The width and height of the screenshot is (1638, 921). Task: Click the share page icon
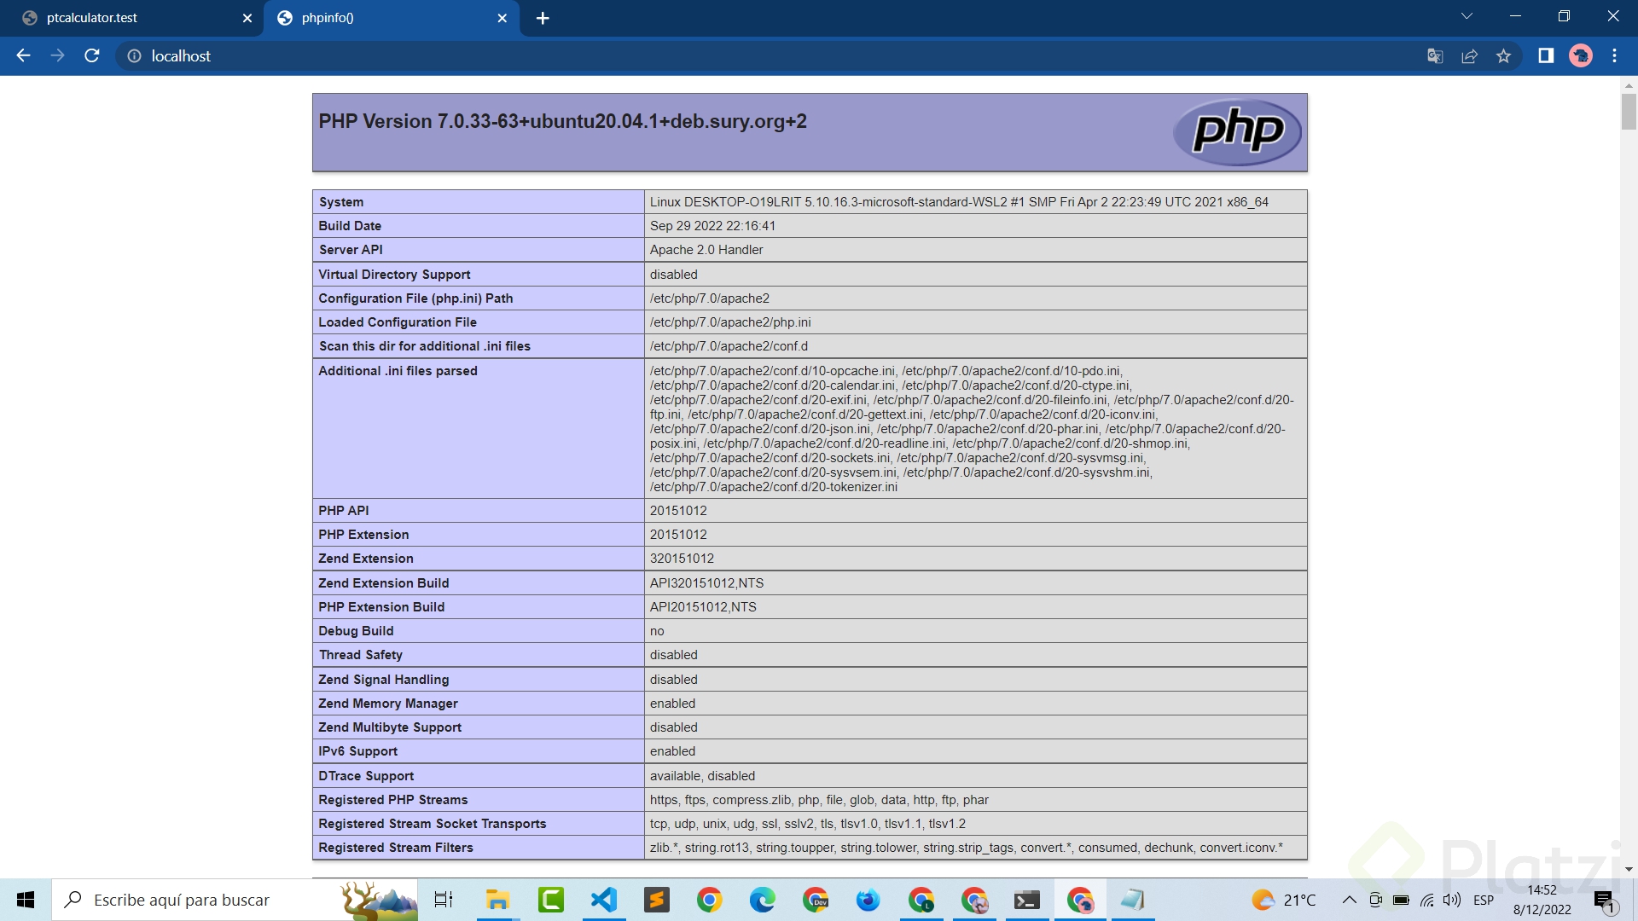tap(1469, 55)
